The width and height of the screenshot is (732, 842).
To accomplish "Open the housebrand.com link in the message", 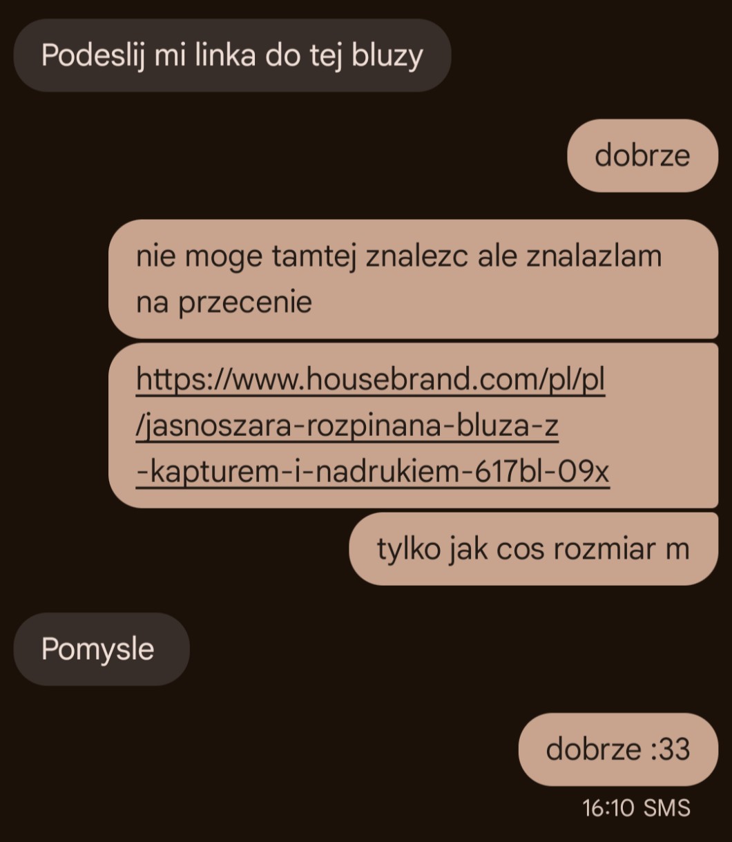I will coord(373,425).
